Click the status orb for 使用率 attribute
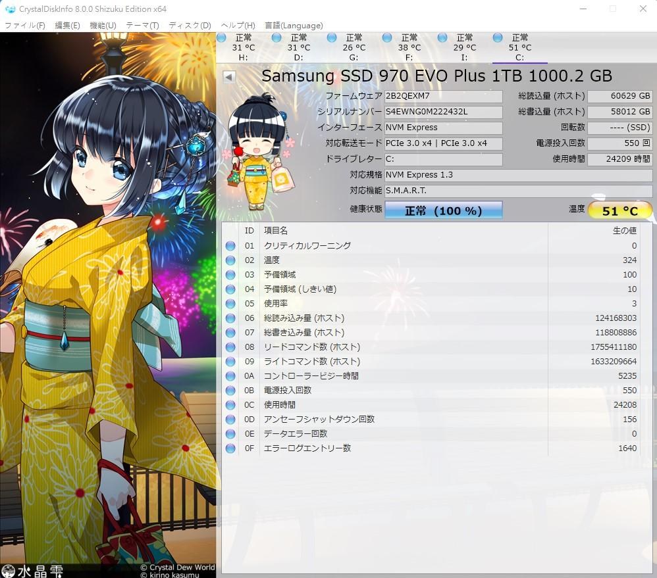This screenshot has height=578, width=657. tap(230, 304)
